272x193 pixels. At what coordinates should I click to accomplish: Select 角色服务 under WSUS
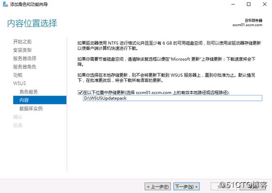28,92
